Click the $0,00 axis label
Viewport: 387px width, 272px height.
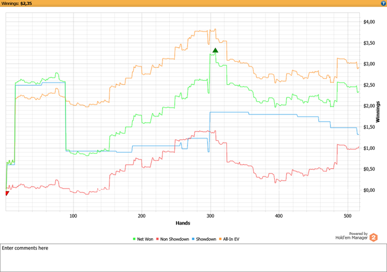point(369,190)
